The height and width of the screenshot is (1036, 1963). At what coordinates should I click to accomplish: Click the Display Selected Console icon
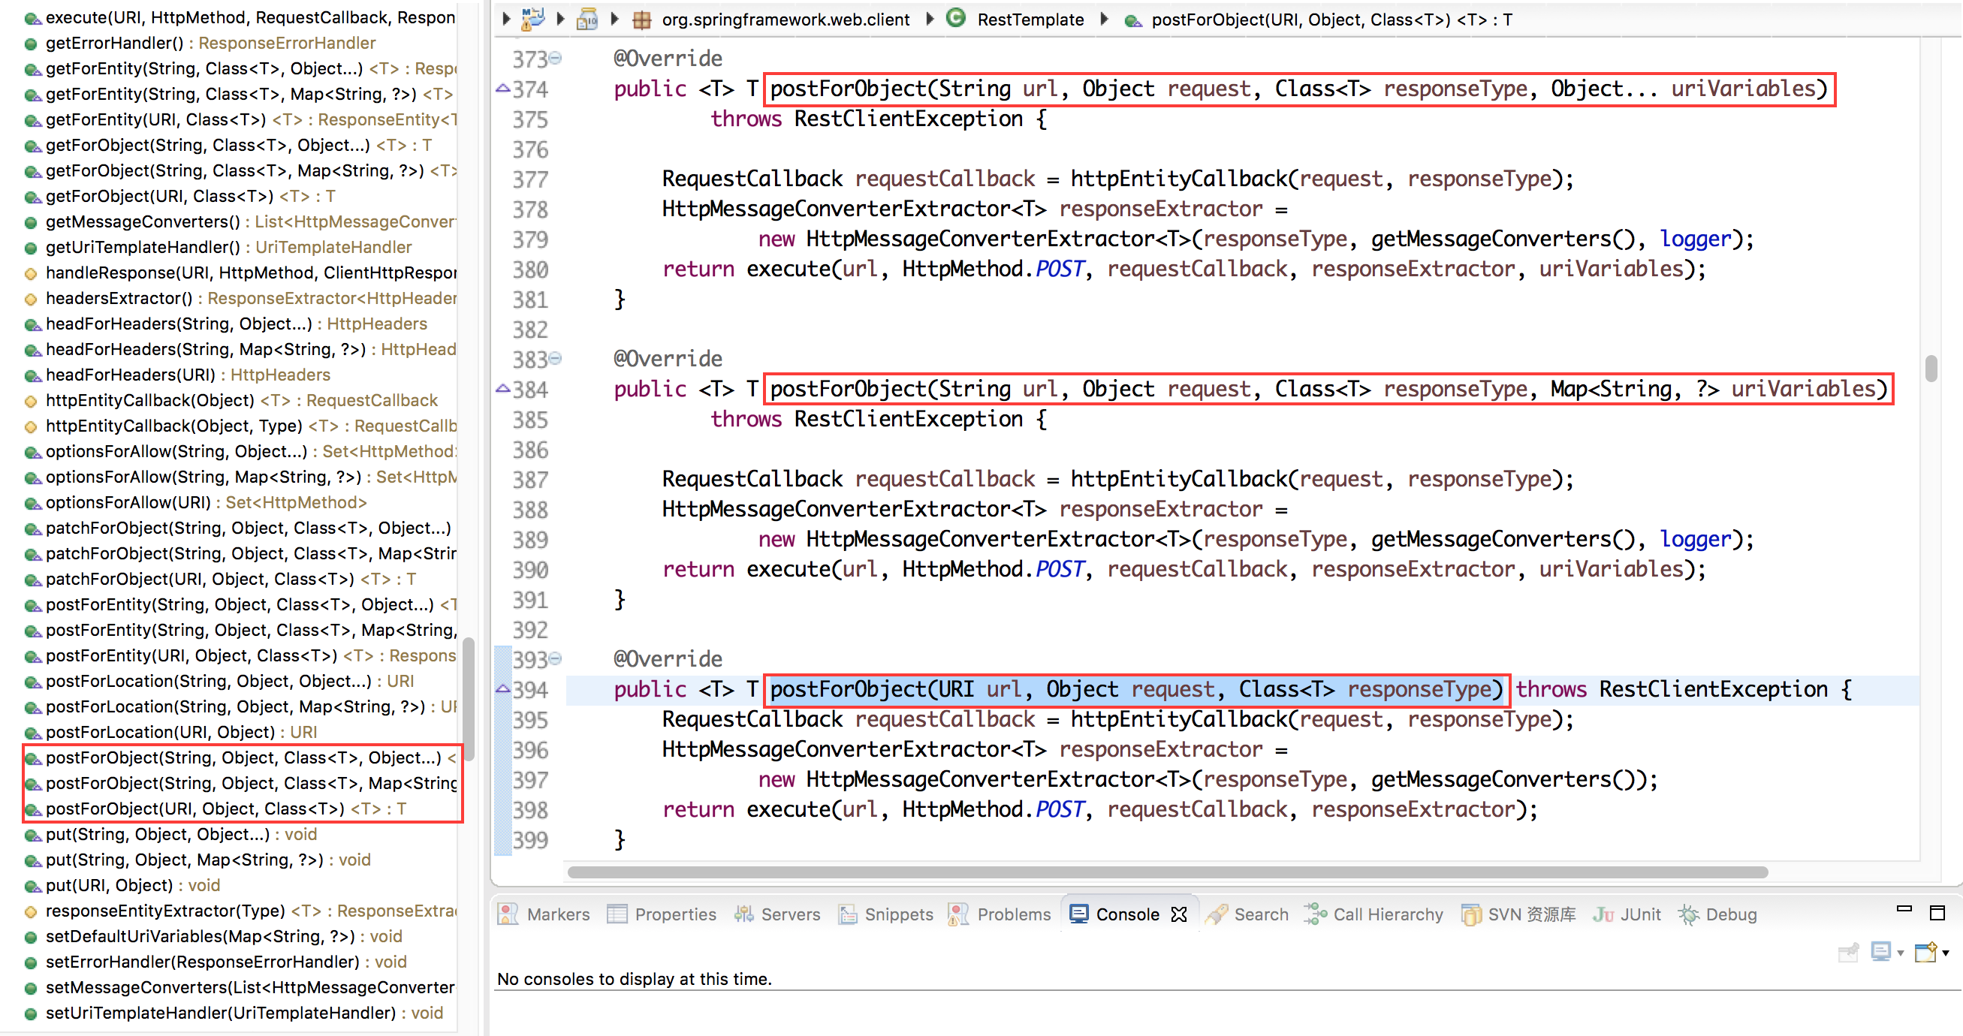1880,952
